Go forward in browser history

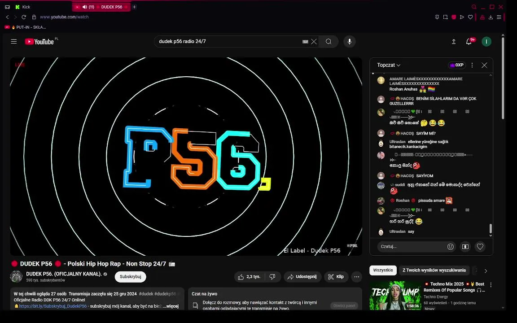[15, 17]
